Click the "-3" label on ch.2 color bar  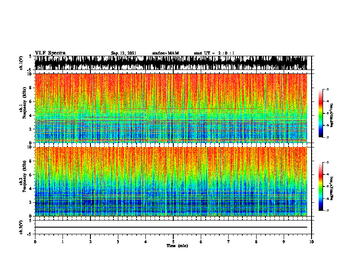click(327, 163)
